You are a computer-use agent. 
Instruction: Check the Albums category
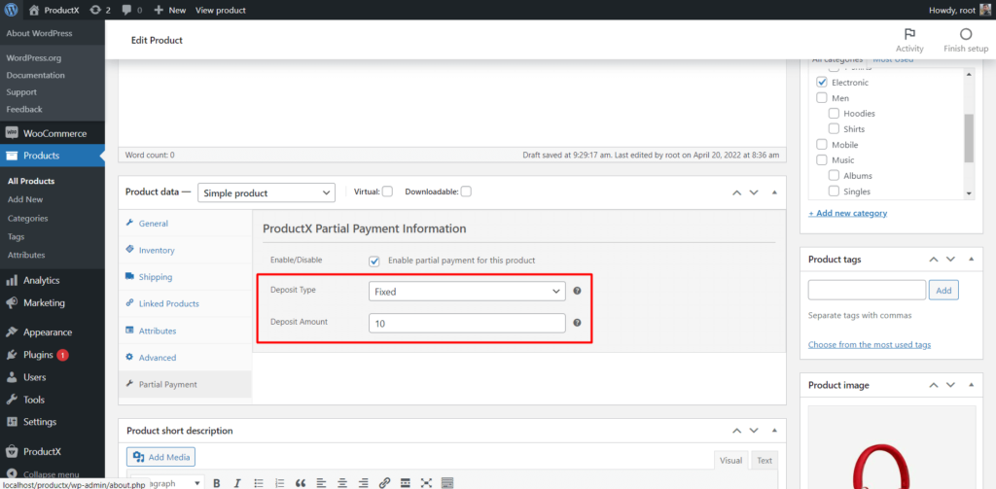834,175
